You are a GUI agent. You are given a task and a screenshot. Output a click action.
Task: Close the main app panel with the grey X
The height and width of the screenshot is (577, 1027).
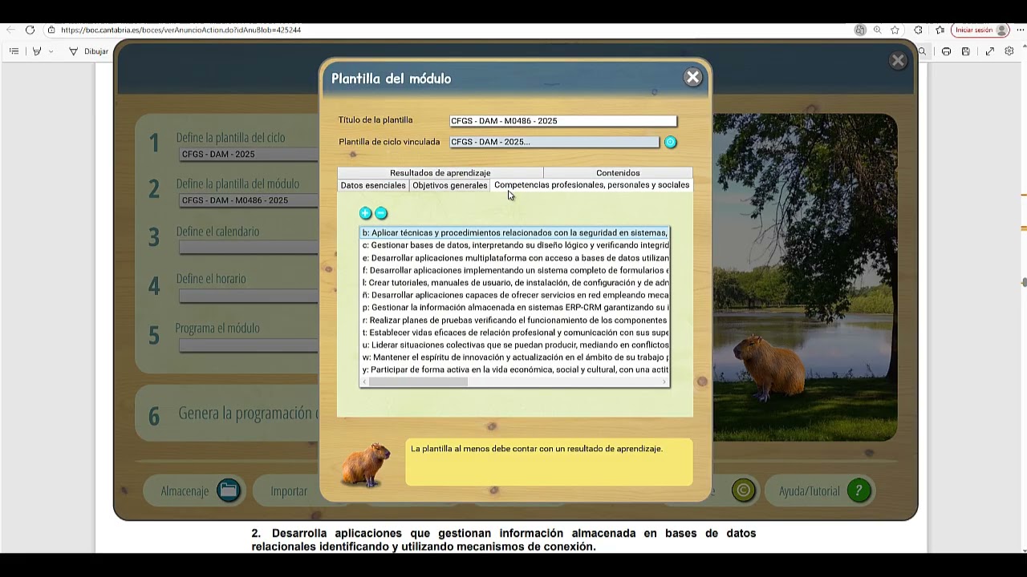pyautogui.click(x=898, y=61)
